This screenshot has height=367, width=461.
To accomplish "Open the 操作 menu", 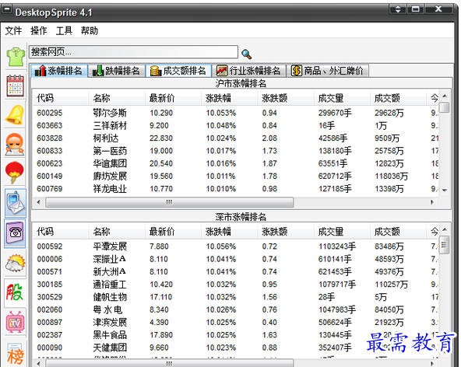I will (38, 30).
